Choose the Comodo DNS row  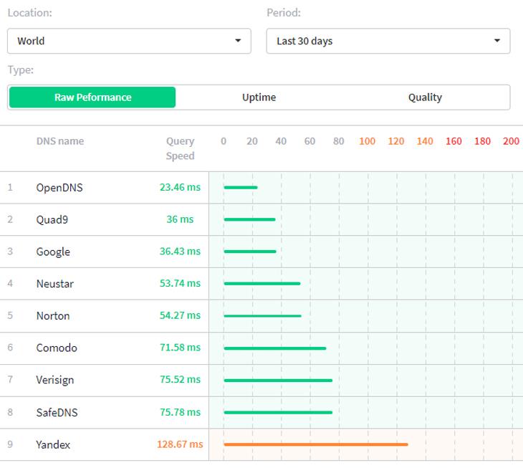pos(57,348)
